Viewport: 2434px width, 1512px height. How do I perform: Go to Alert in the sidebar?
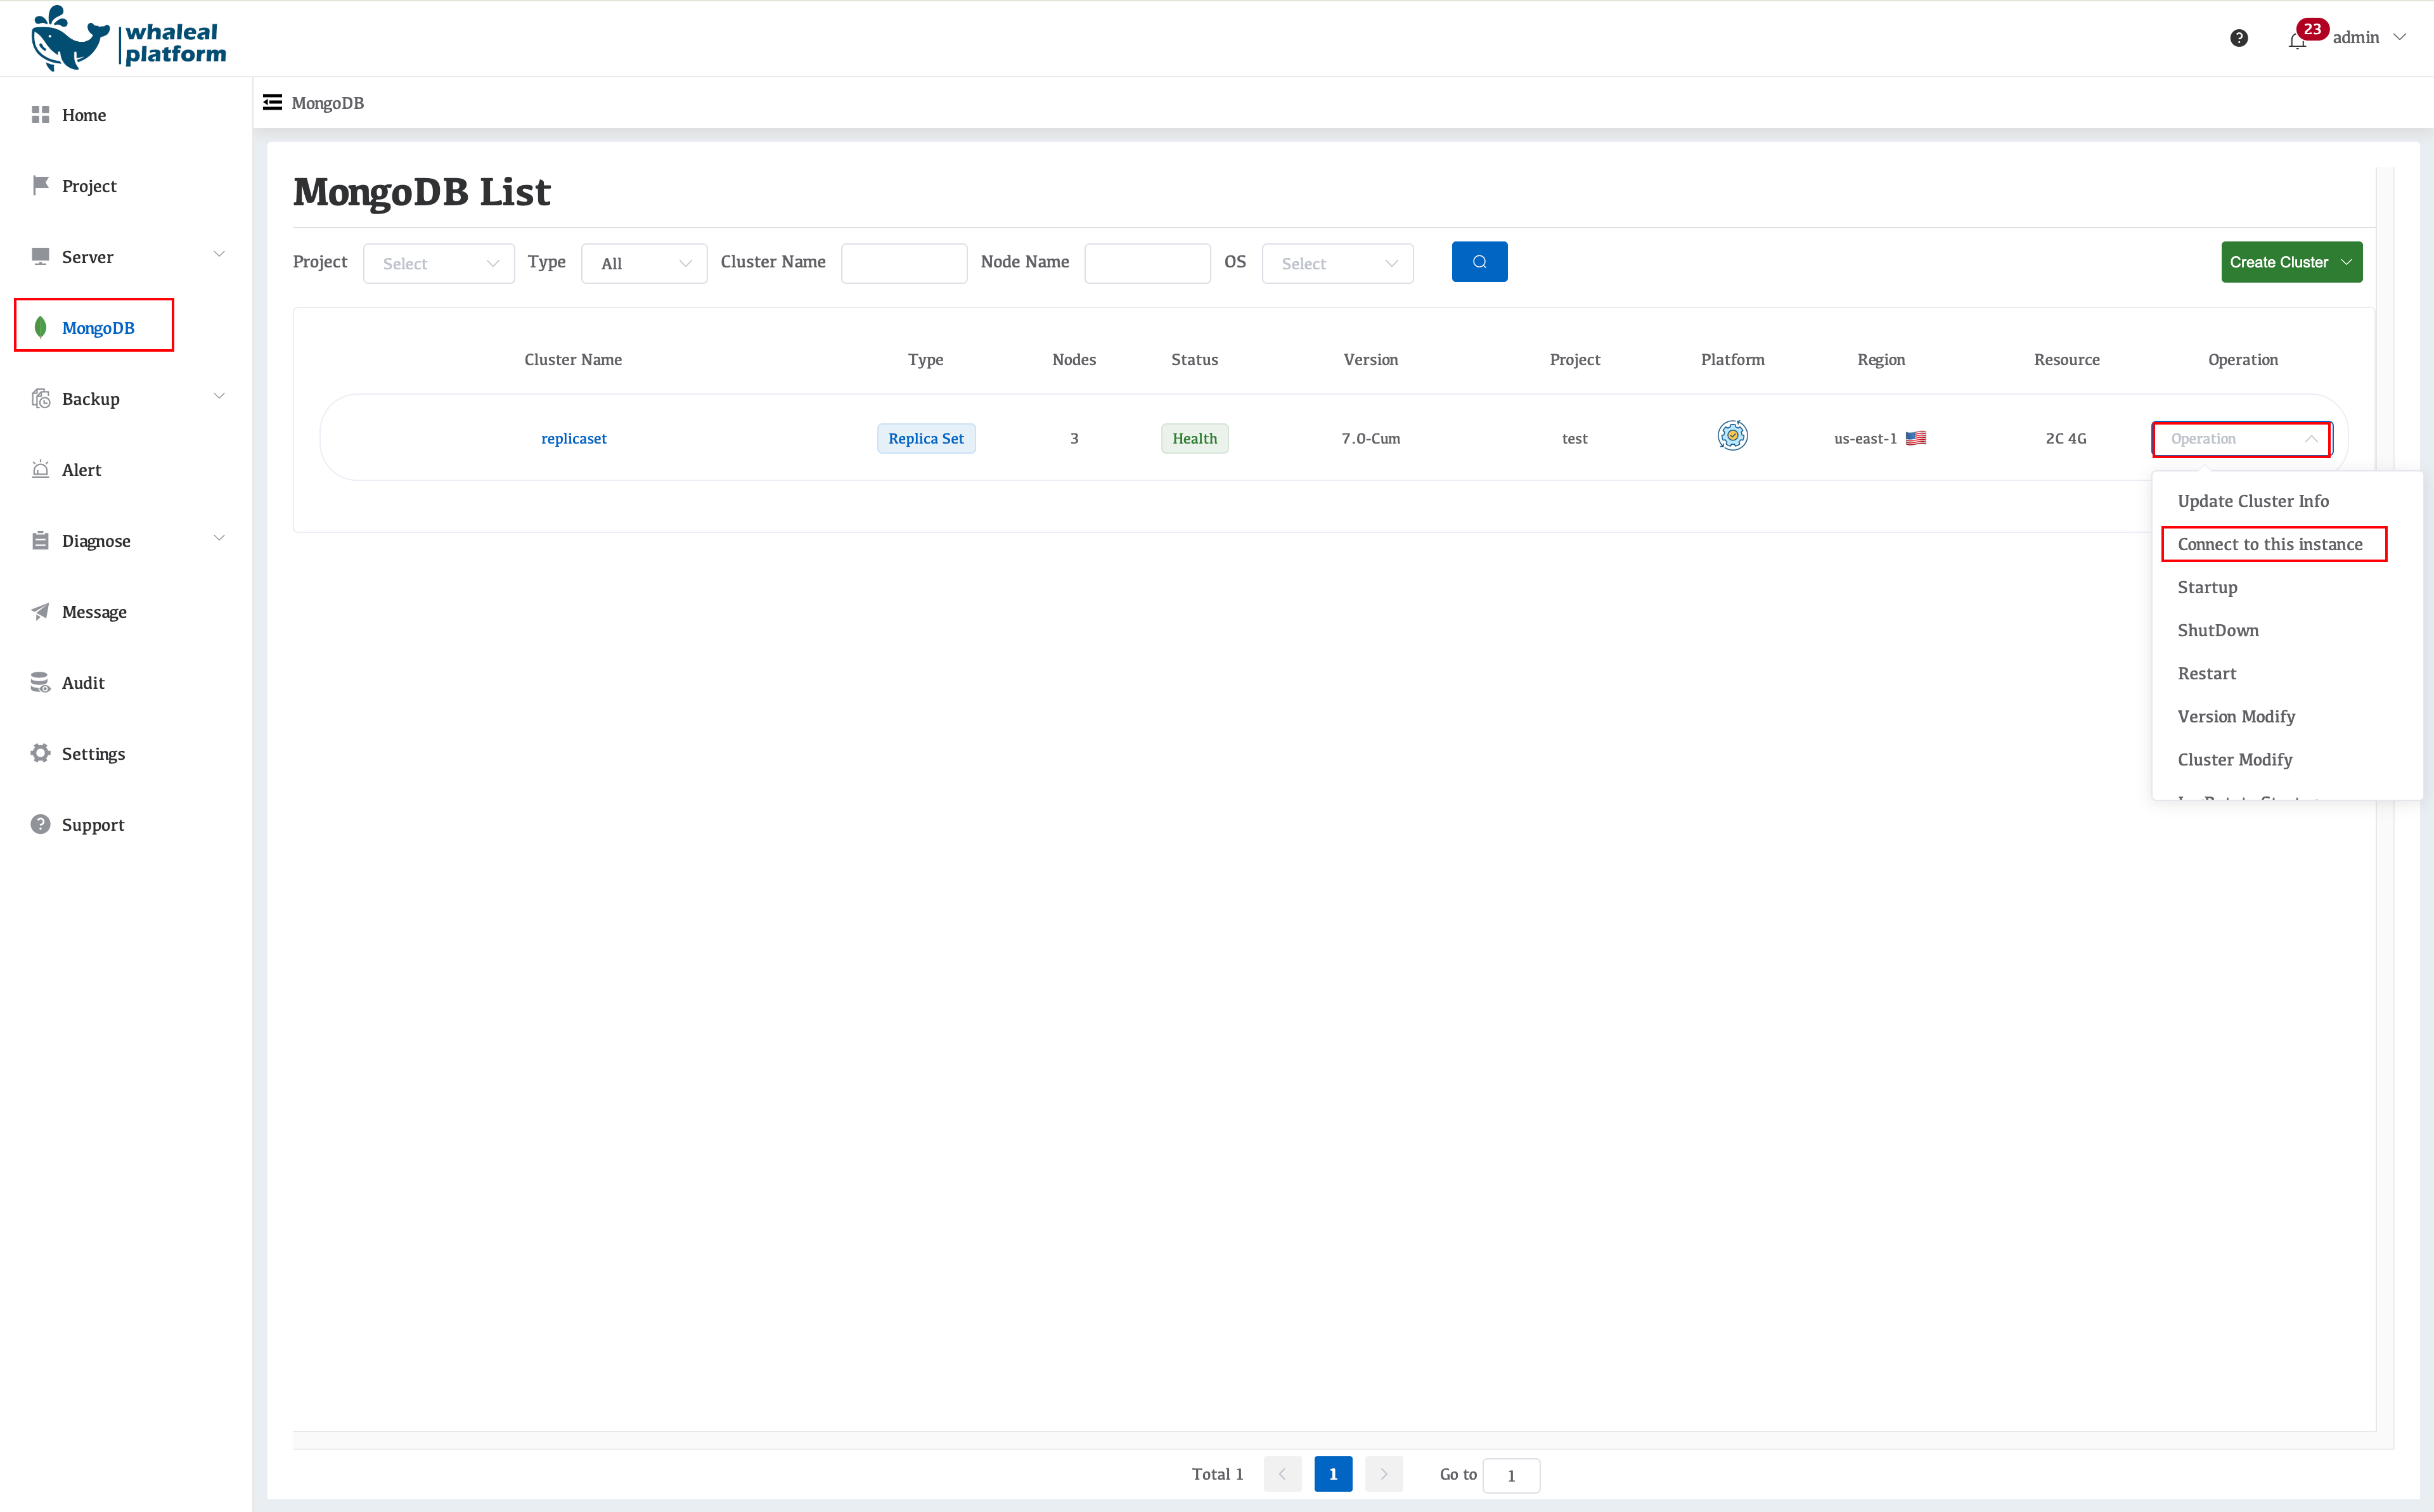pyautogui.click(x=81, y=470)
